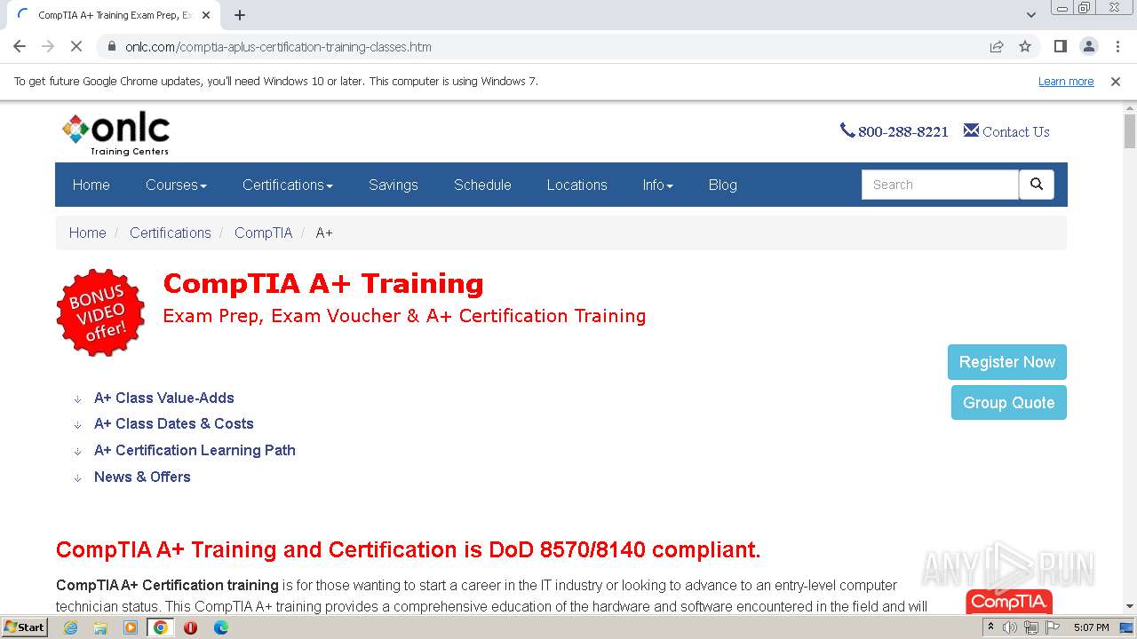Open the Windows Start menu
This screenshot has width=1137, height=639.
(24, 627)
